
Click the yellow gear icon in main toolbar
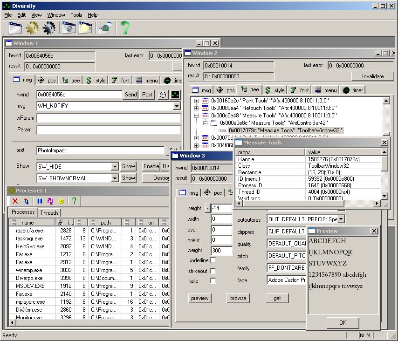pos(32,28)
